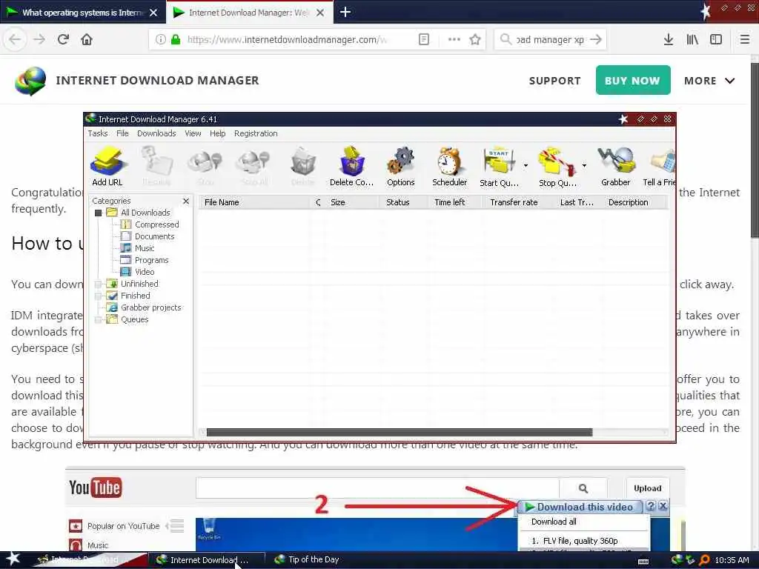This screenshot has height=569, width=759.
Task: Open Firefox library icon
Action: 692,39
